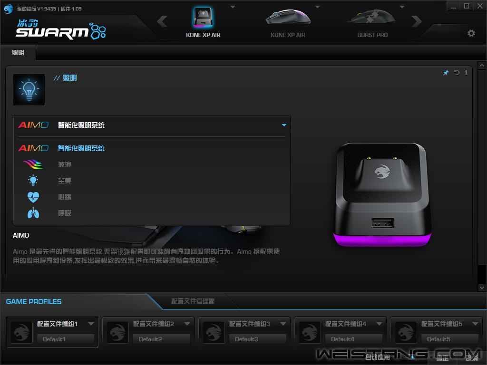Click the Default3 profile name field

257,339
